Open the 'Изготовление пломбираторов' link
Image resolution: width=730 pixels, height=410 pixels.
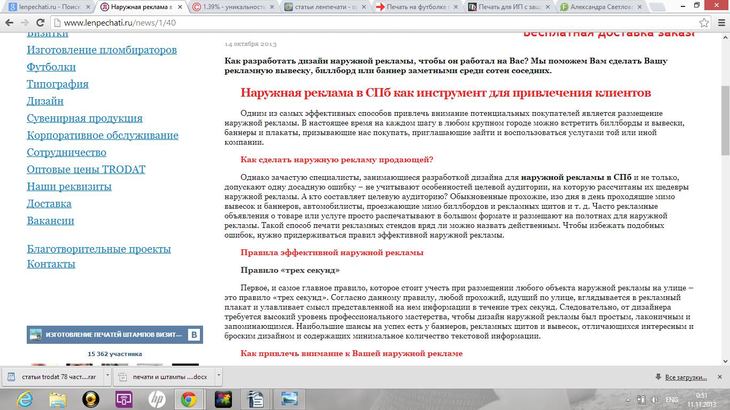[102, 50]
